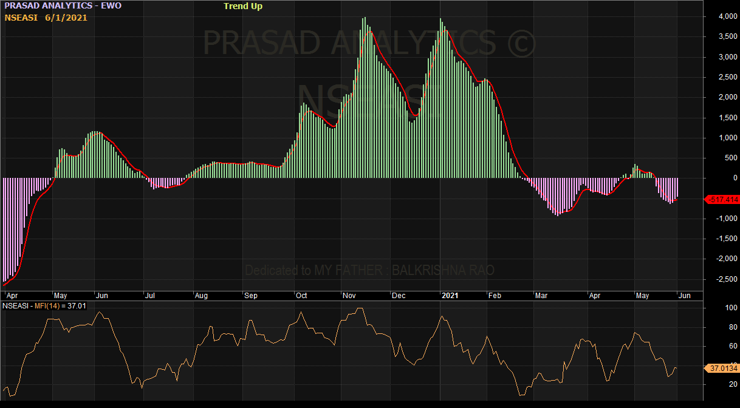Click the 0 zero-line label on price axis
The image size is (740, 408).
(x=735, y=178)
